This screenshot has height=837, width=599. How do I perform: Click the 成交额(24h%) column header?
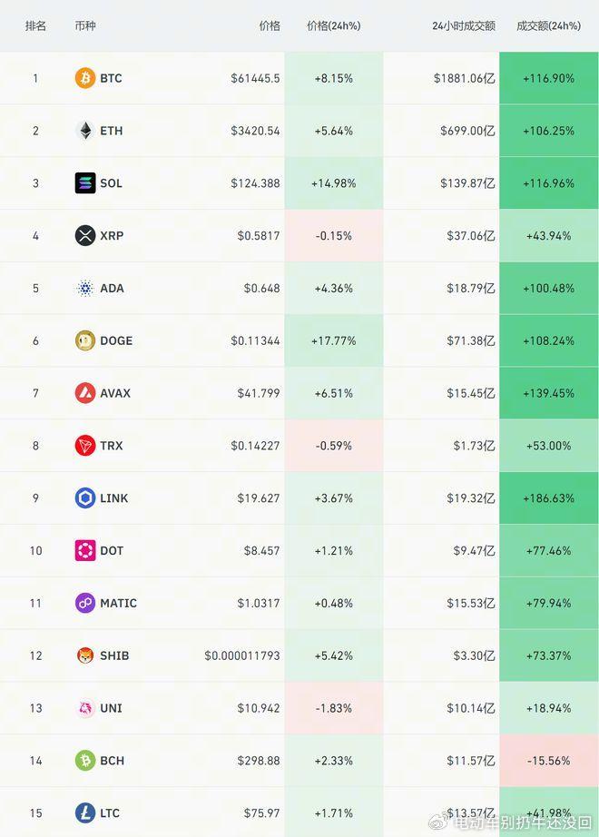coord(548,25)
